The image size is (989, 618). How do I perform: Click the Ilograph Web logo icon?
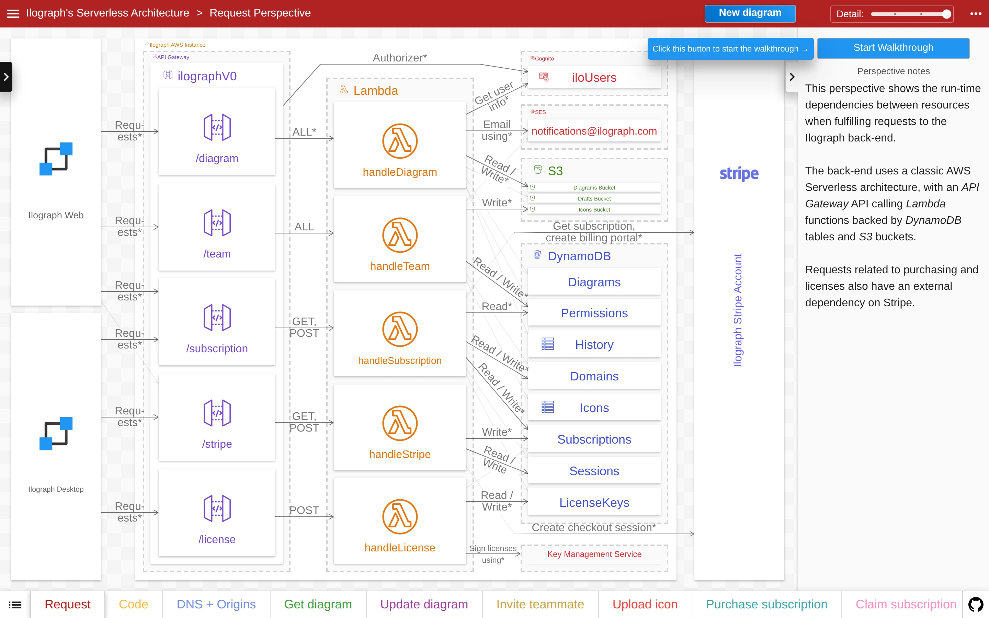coord(56,159)
